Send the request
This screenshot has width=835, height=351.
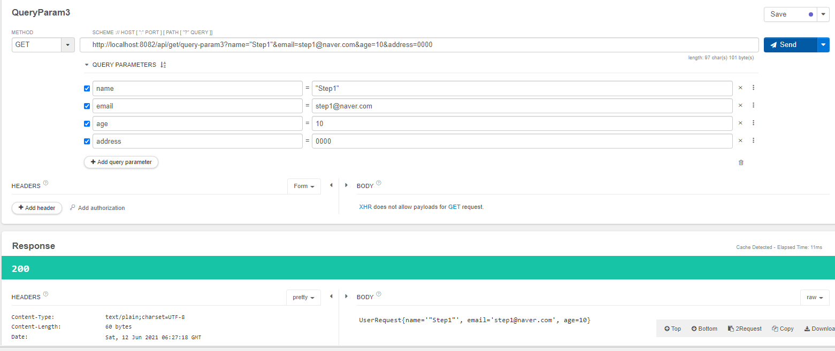[791, 45]
